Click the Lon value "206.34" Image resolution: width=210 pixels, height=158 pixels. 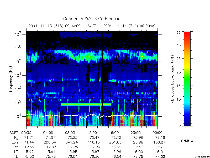[50, 142]
